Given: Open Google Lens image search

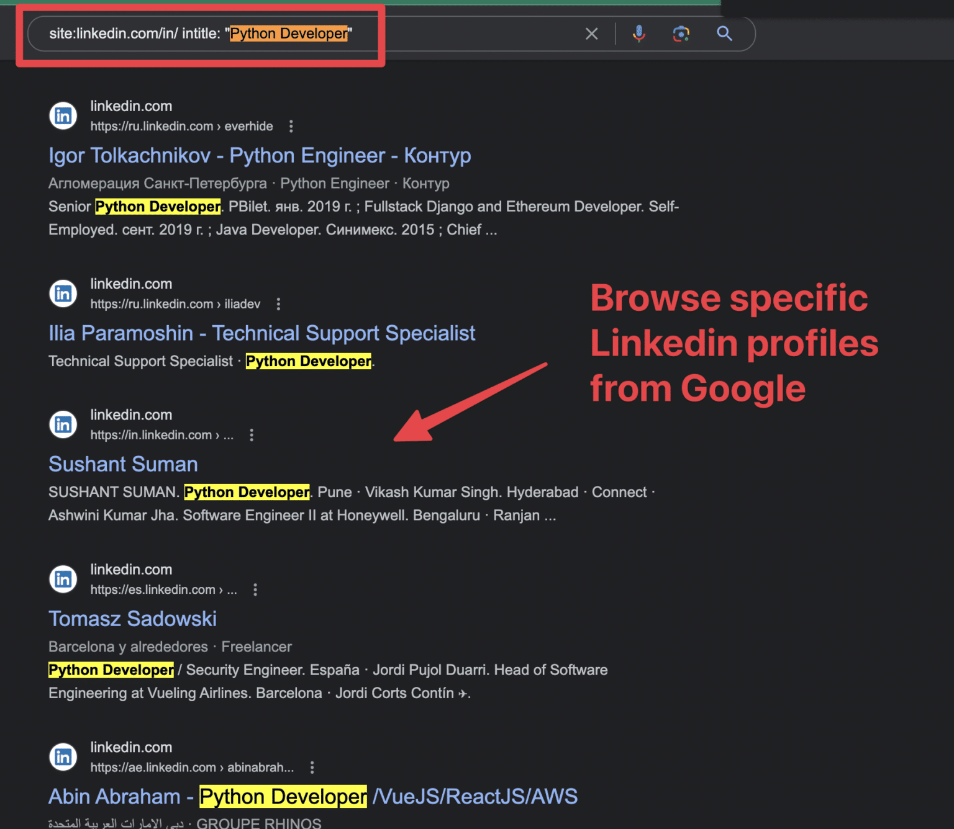Looking at the screenshot, I should (x=681, y=34).
